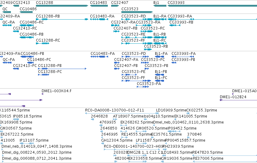Viewport: 257px width, 163px height.
Task: Select the GM30567.5prime EST label
Action: 16,128
